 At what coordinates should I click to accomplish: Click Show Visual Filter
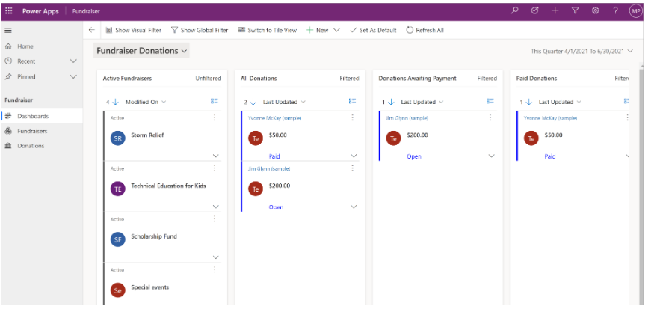tap(134, 31)
